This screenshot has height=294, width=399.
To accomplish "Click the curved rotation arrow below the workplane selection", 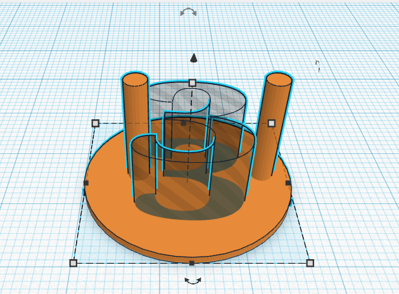I will point(193,281).
